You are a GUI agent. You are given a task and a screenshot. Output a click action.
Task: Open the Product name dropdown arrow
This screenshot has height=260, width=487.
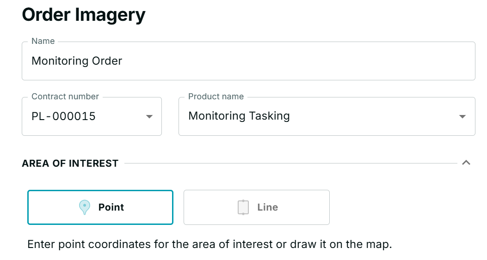(462, 116)
